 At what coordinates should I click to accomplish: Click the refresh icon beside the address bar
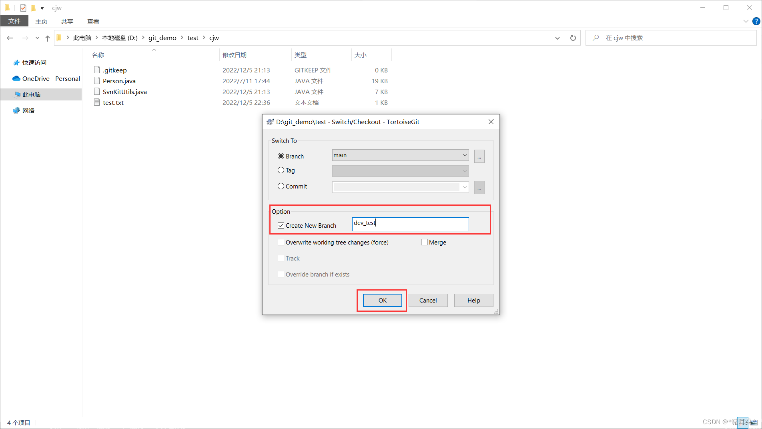tap(573, 38)
